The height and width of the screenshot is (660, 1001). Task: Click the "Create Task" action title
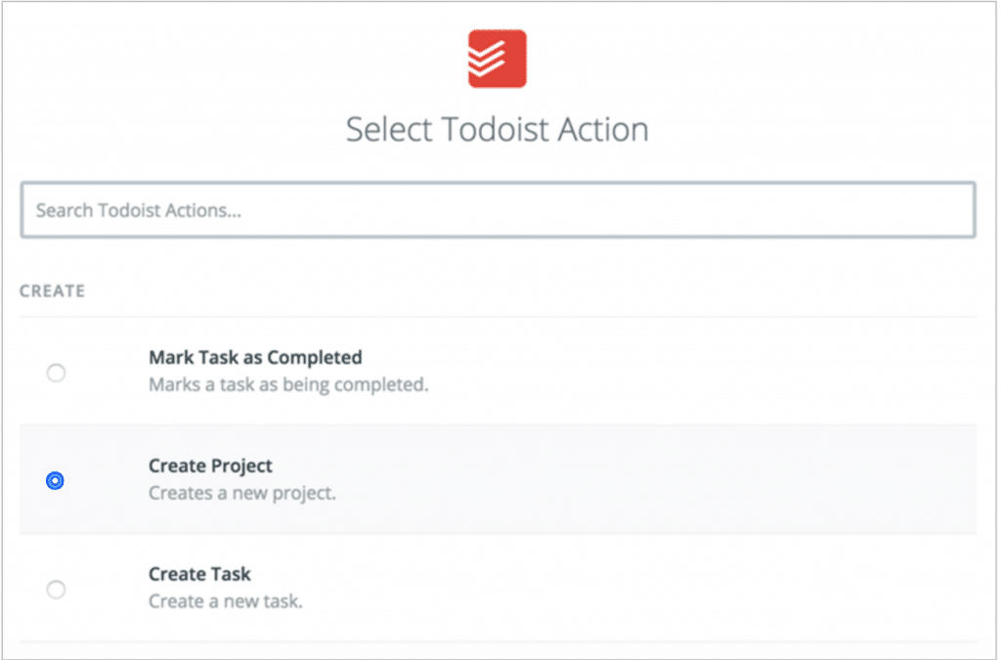tap(199, 574)
